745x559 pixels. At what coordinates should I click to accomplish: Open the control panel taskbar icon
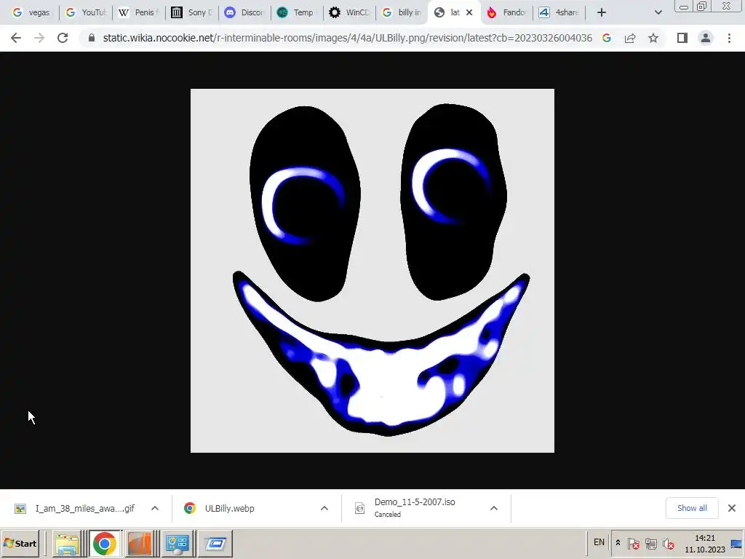click(178, 543)
